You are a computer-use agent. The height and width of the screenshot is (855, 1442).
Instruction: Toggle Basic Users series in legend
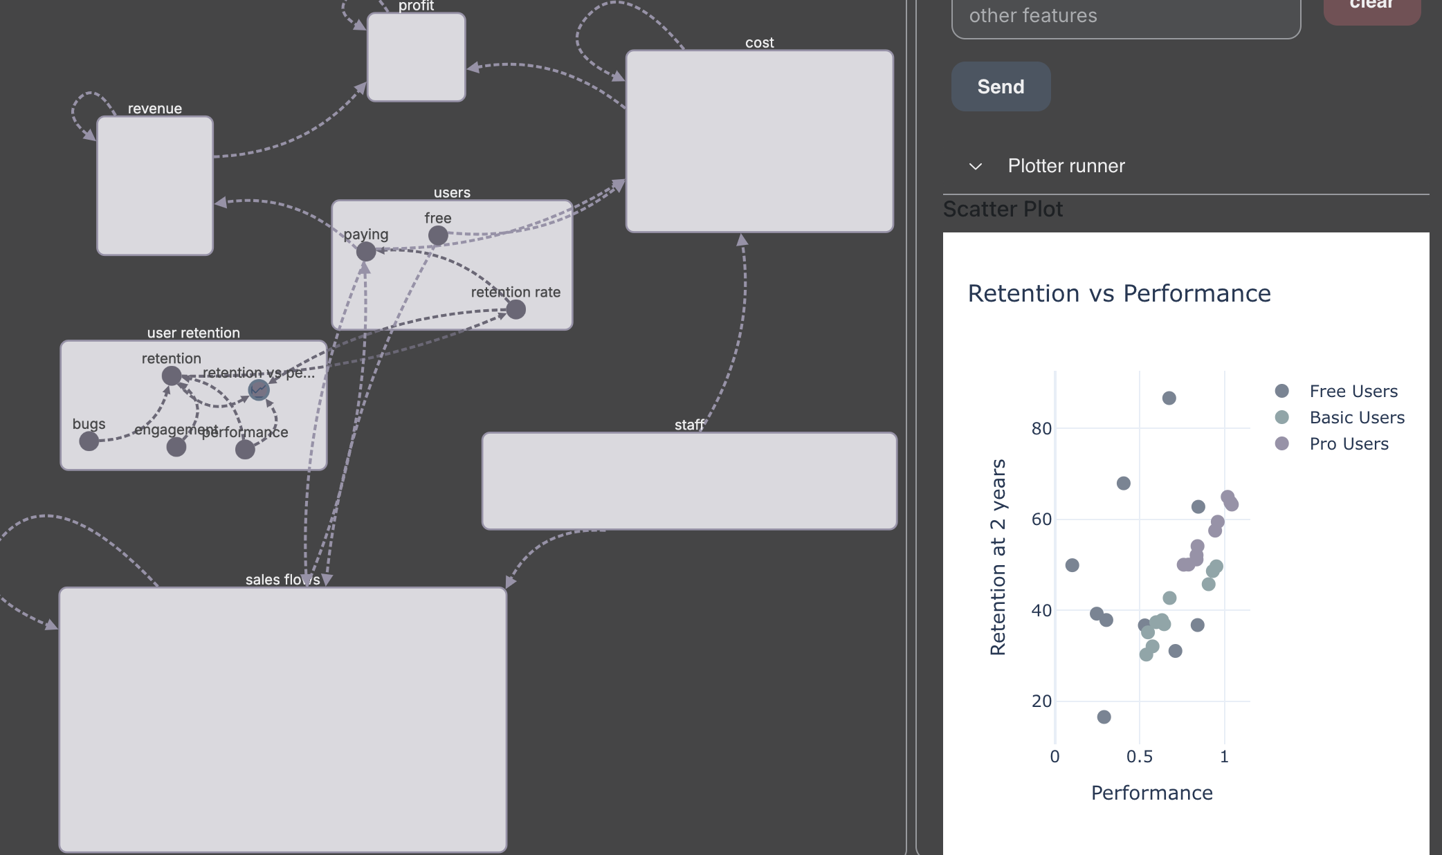coord(1356,418)
